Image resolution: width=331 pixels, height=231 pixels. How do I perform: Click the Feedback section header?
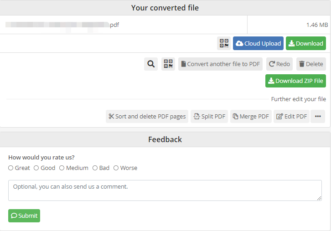[165, 139]
